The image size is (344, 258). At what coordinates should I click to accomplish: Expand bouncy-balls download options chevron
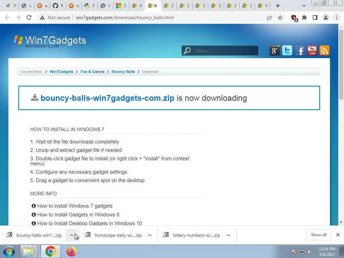[72, 235]
